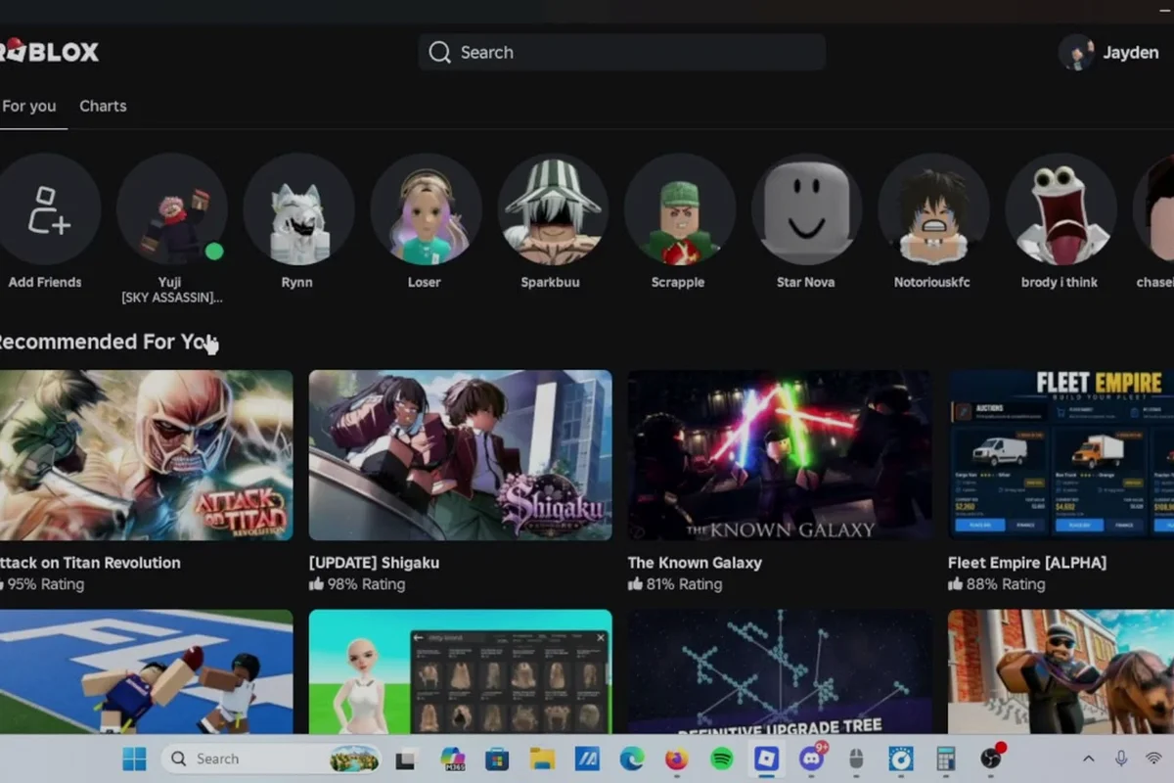
Task: Open the football game thumbnail
Action: (x=145, y=671)
